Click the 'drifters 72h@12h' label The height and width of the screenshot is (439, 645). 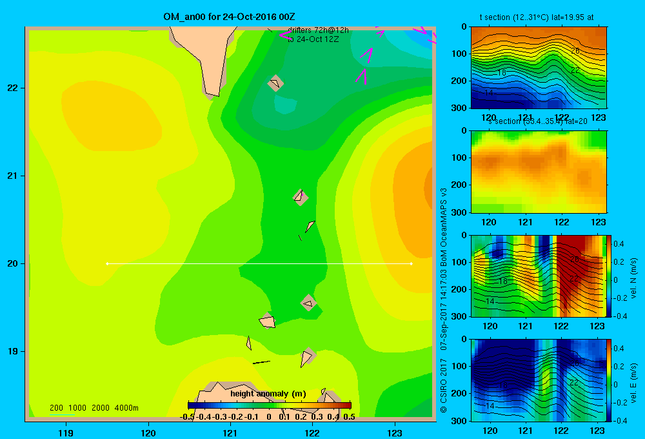click(318, 30)
